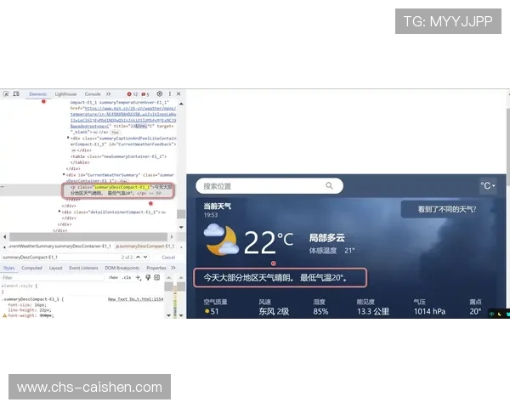Viewport: 510px width, 408px height.
Task: Click the 风速 东风 2级 value
Action: point(274,312)
